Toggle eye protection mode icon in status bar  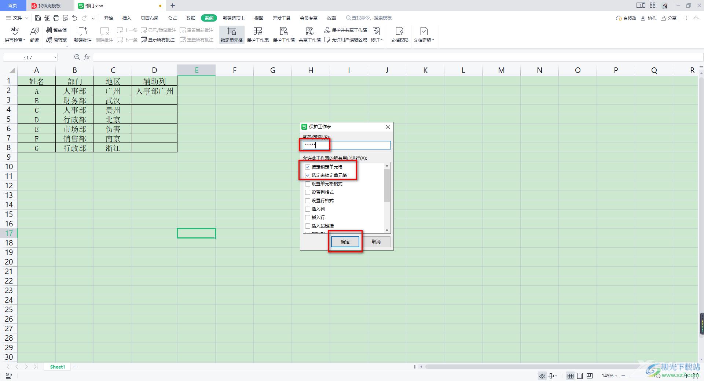542,376
